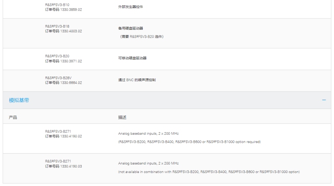Screen dimensions: 334x186
Task: Click description 通过 BNC 的噪声源控制
Action: 137,80
